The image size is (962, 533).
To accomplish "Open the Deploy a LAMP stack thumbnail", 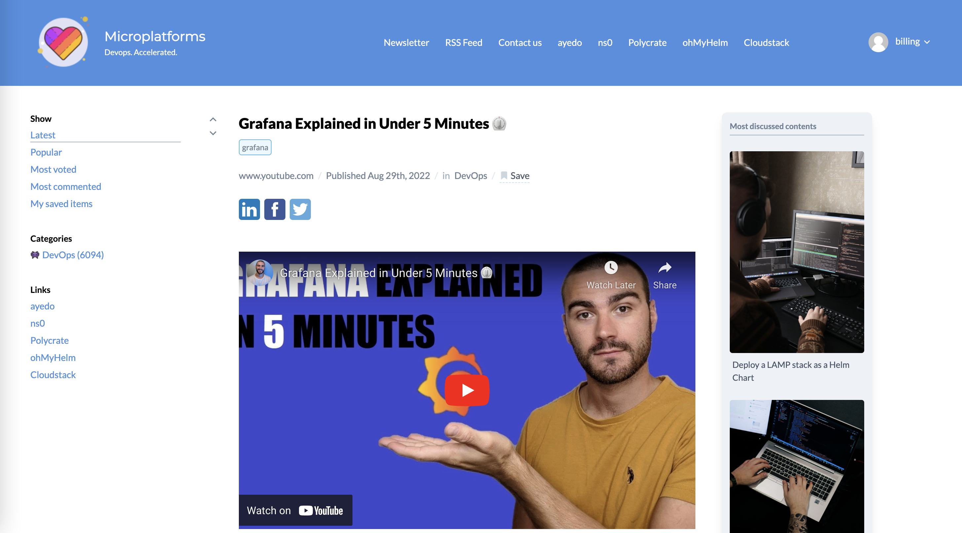I will (796, 252).
